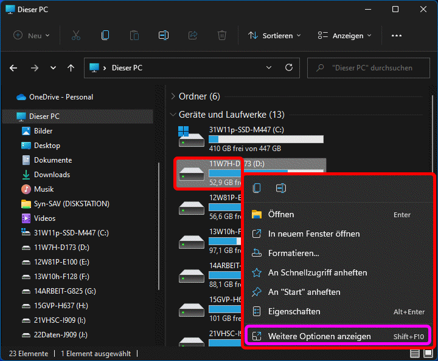This screenshot has height=361, width=438.
Task: Click the Cut scissors icon in toolbar
Action: click(x=75, y=36)
